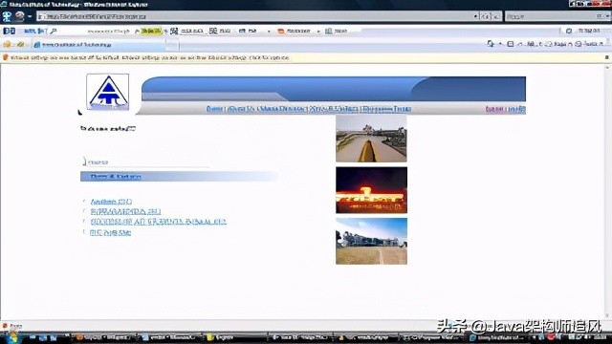Click the yellow highlighted toolbar button
Image resolution: width=612 pixels, height=344 pixels.
(150, 31)
